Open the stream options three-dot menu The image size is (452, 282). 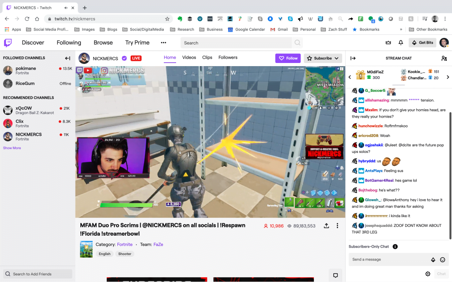[337, 226]
